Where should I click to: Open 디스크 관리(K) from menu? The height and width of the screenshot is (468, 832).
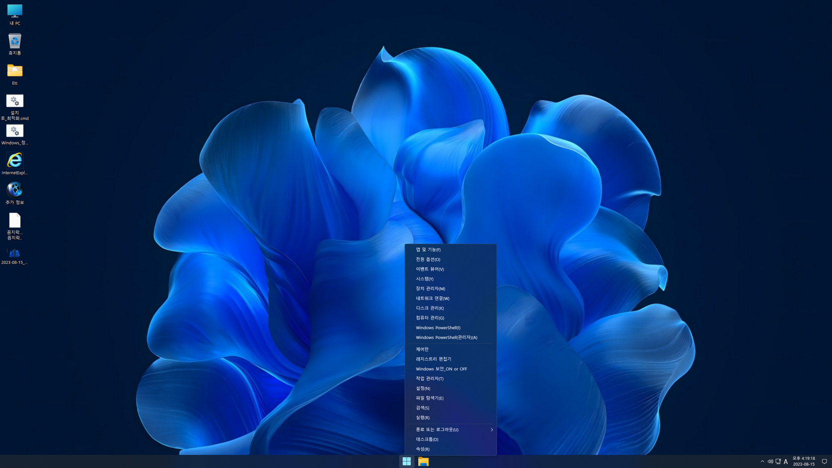point(450,308)
